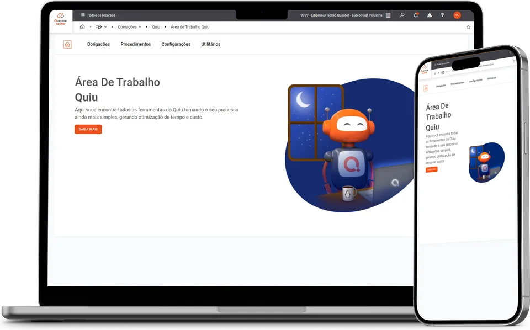
Task: Favorite this page with the star outline icon
Action: [x=468, y=27]
